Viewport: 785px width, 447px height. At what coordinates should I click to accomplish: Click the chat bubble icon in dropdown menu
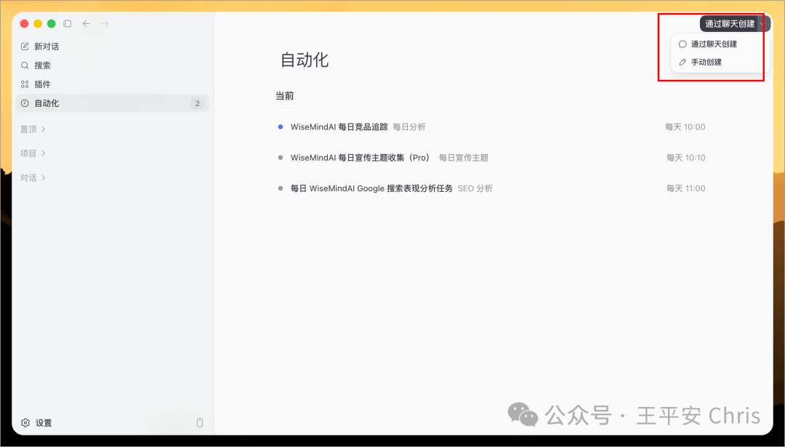click(683, 44)
